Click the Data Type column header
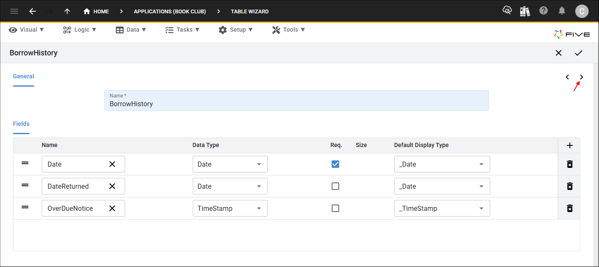The image size is (599, 267). point(206,145)
